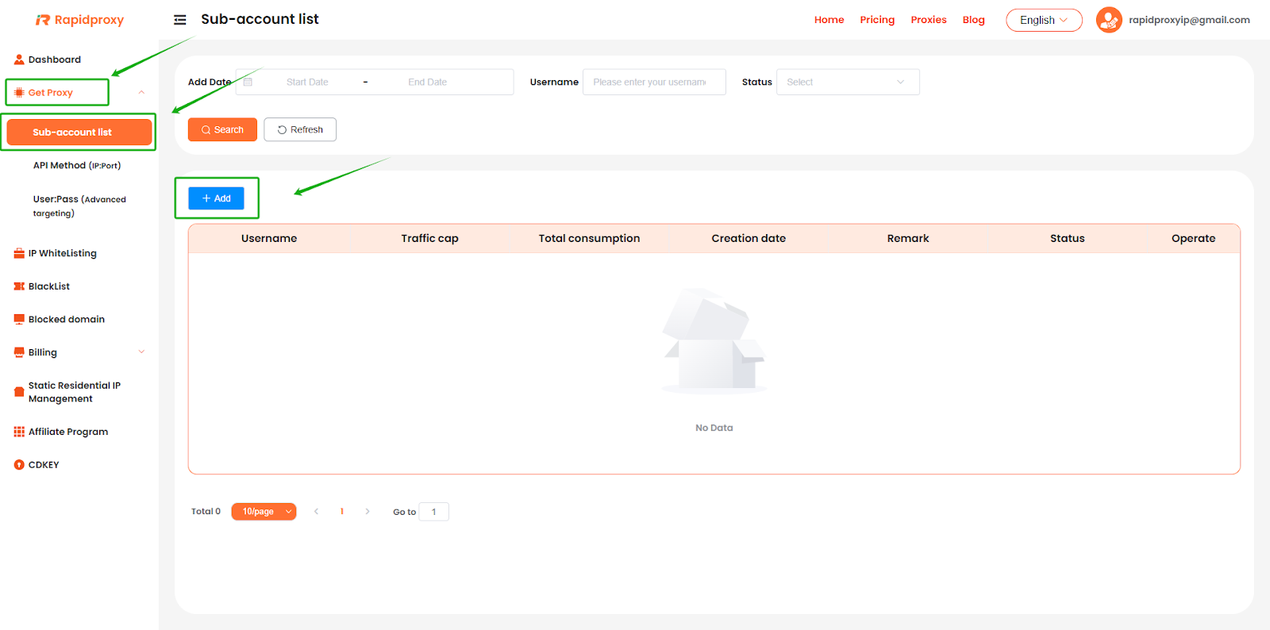Click the Refresh button
Image resolution: width=1270 pixels, height=630 pixels.
pos(300,129)
